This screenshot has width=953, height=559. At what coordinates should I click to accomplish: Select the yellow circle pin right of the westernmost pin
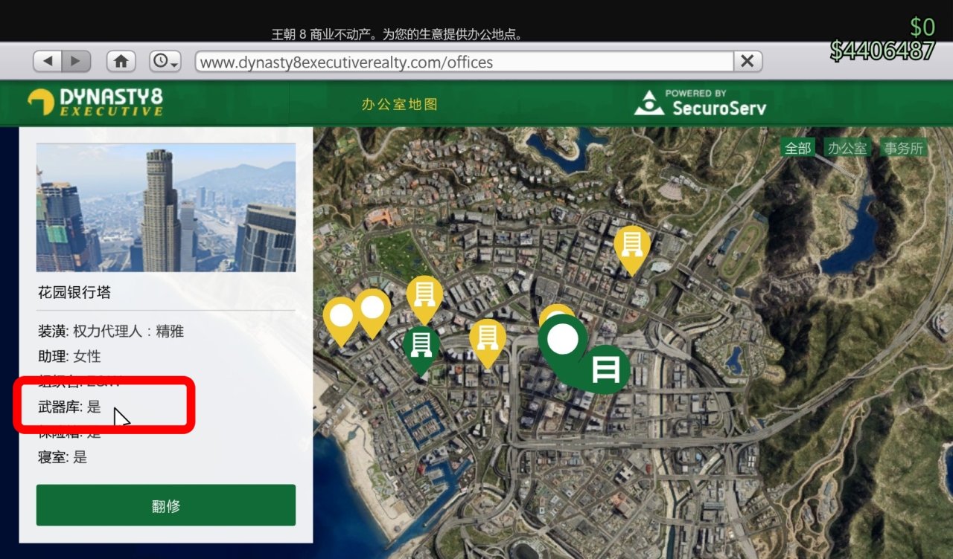372,311
